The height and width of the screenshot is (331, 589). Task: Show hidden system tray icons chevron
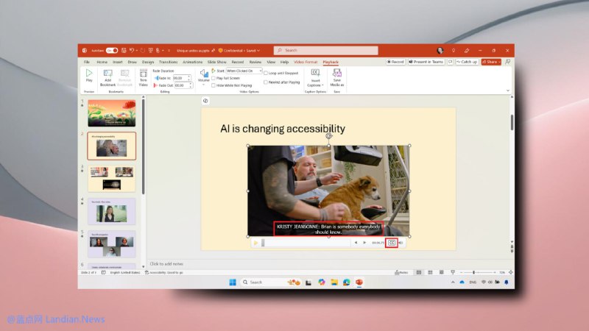coord(453,282)
